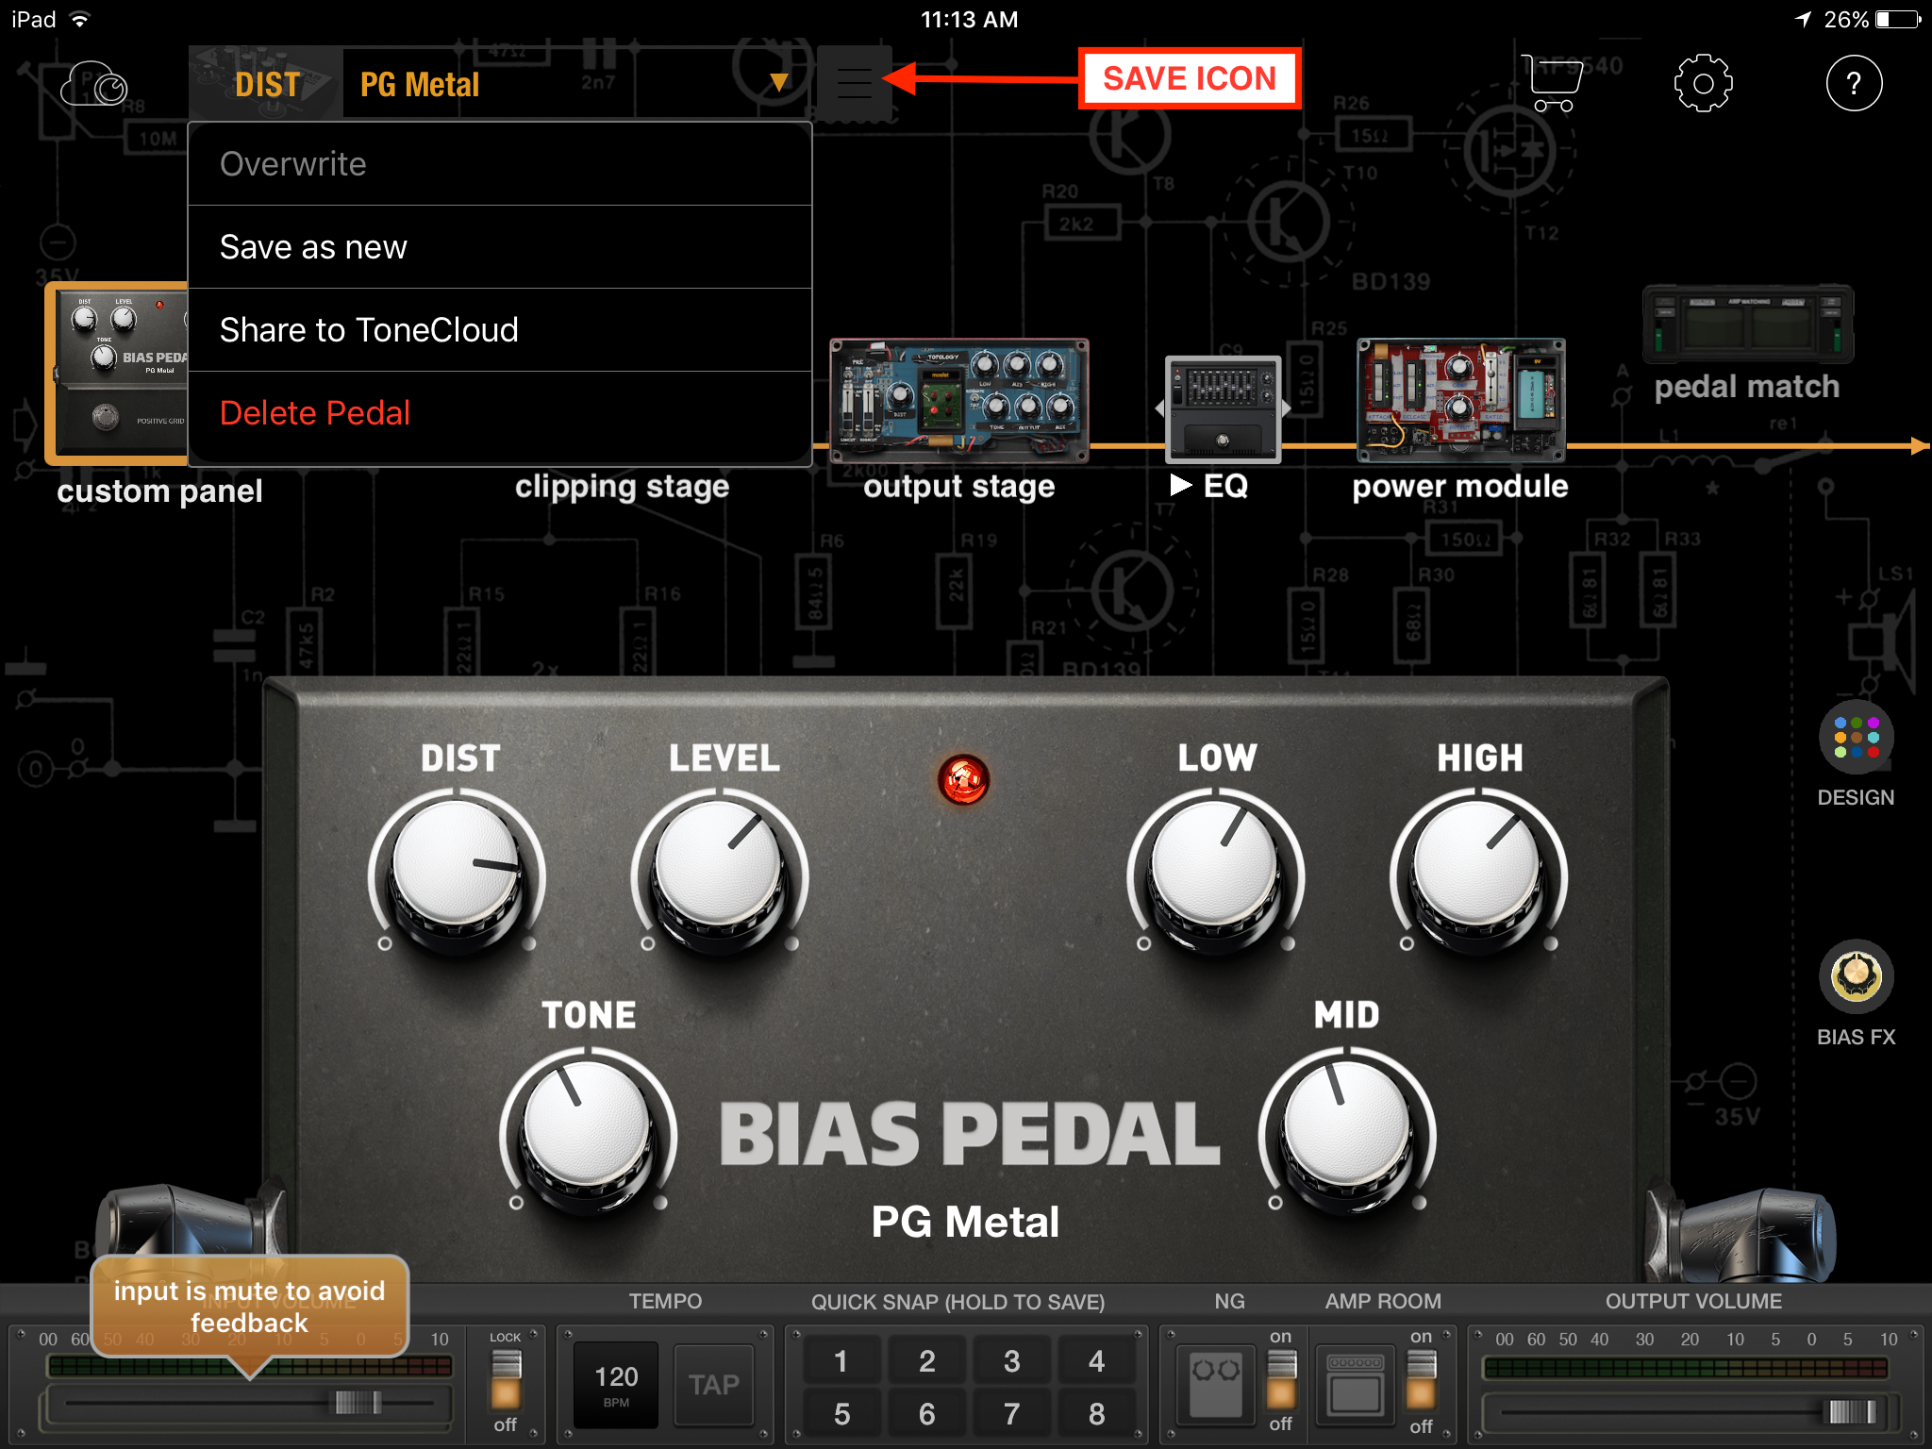Open pedal match module
The height and width of the screenshot is (1449, 1932).
(1748, 324)
